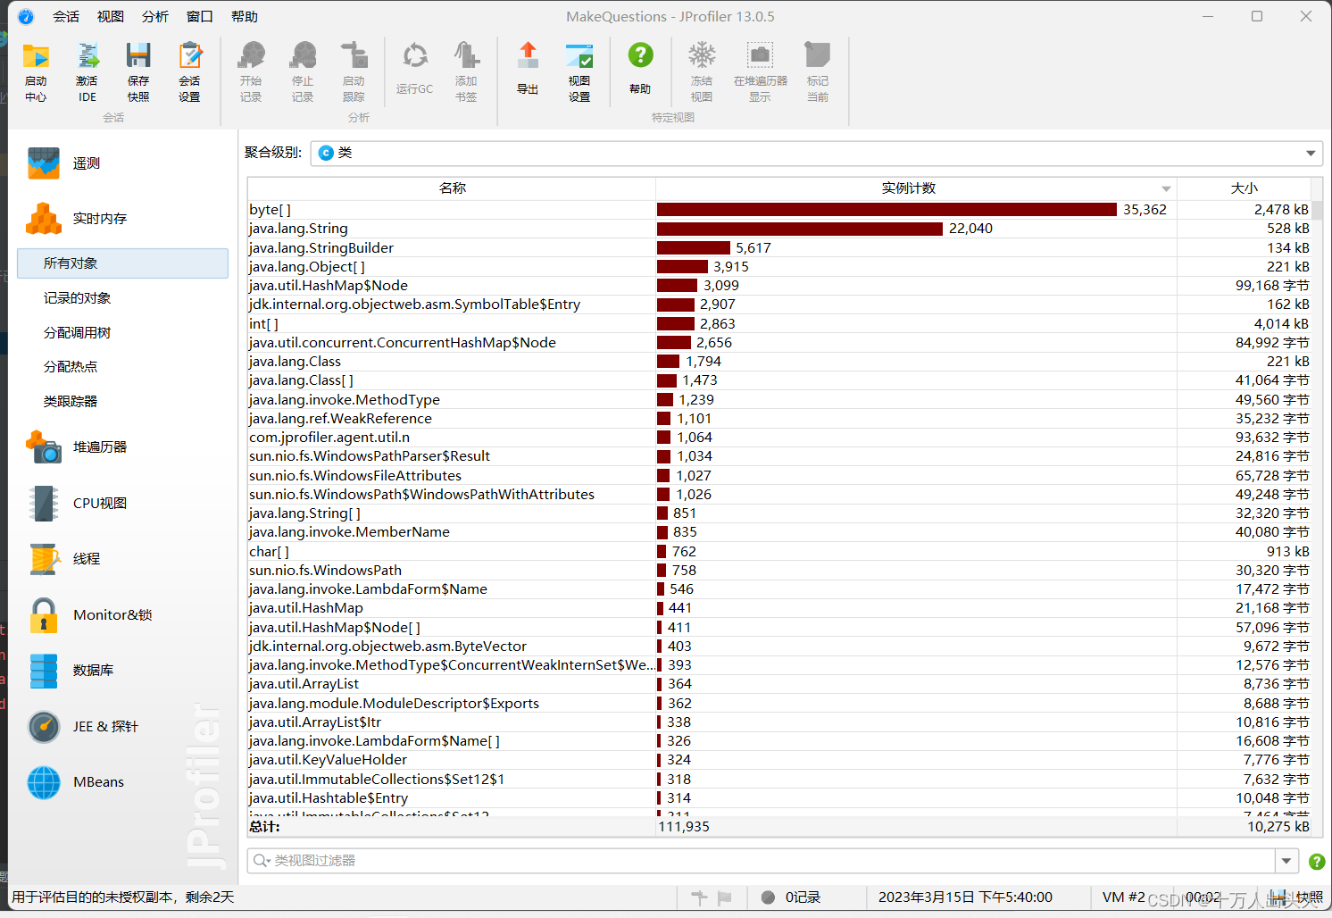Image resolution: width=1332 pixels, height=918 pixels.
Task: Open the 分析 (Profiling) menu
Action: click(155, 16)
